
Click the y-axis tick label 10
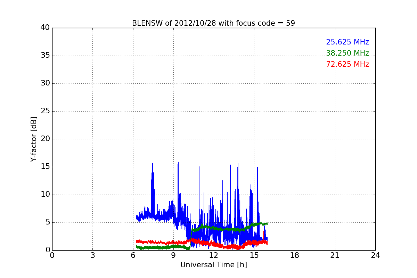45,195
